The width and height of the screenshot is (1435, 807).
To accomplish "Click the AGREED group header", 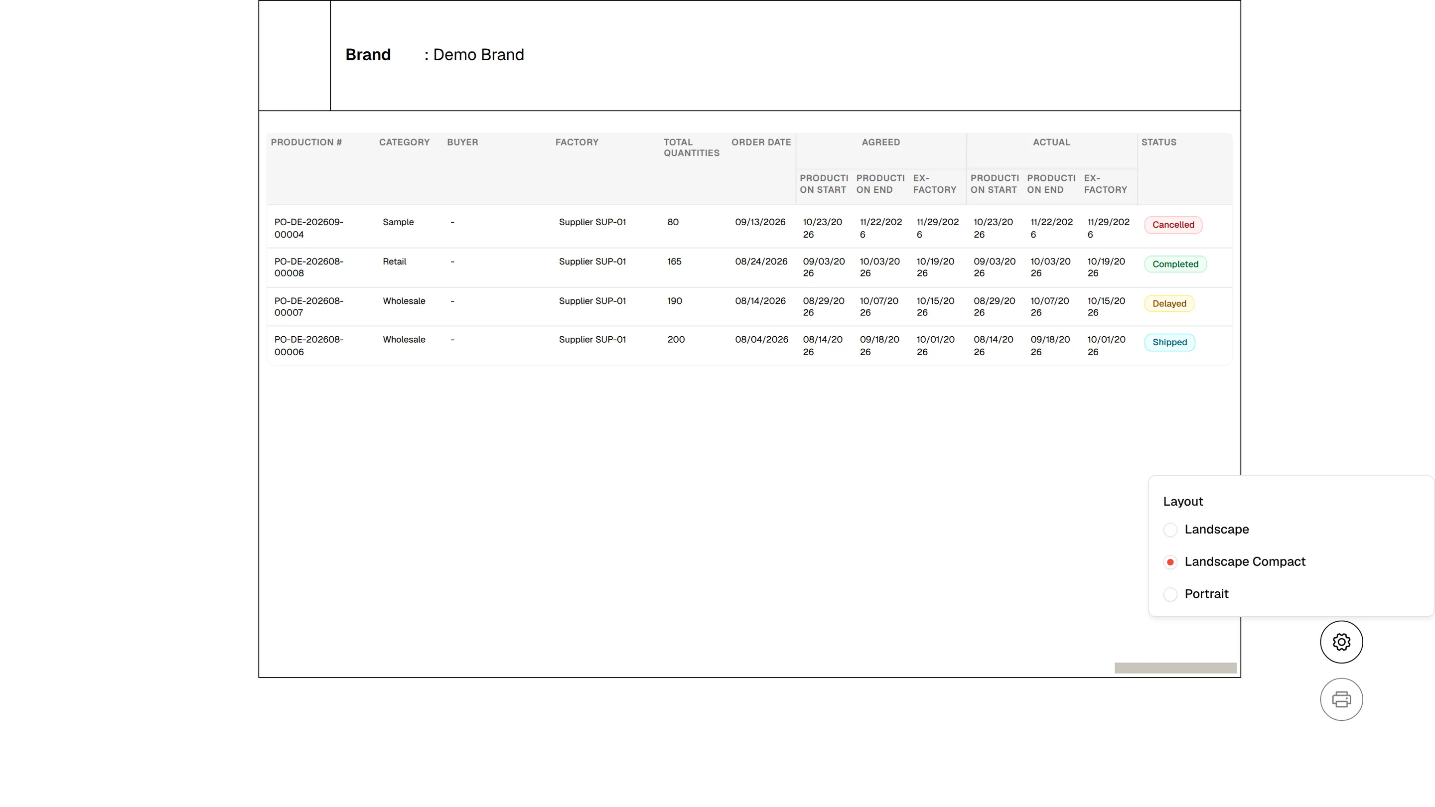I will click(881, 142).
